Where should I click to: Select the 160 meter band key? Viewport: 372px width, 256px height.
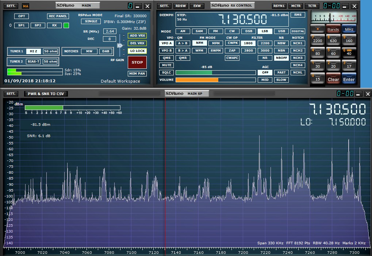[349, 40]
